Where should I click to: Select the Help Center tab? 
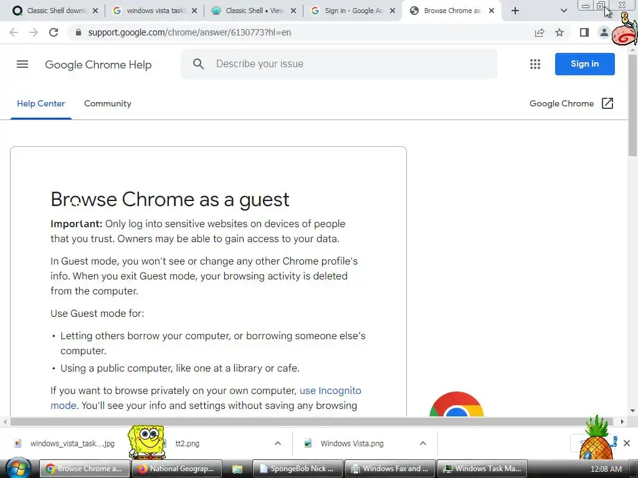coord(40,103)
